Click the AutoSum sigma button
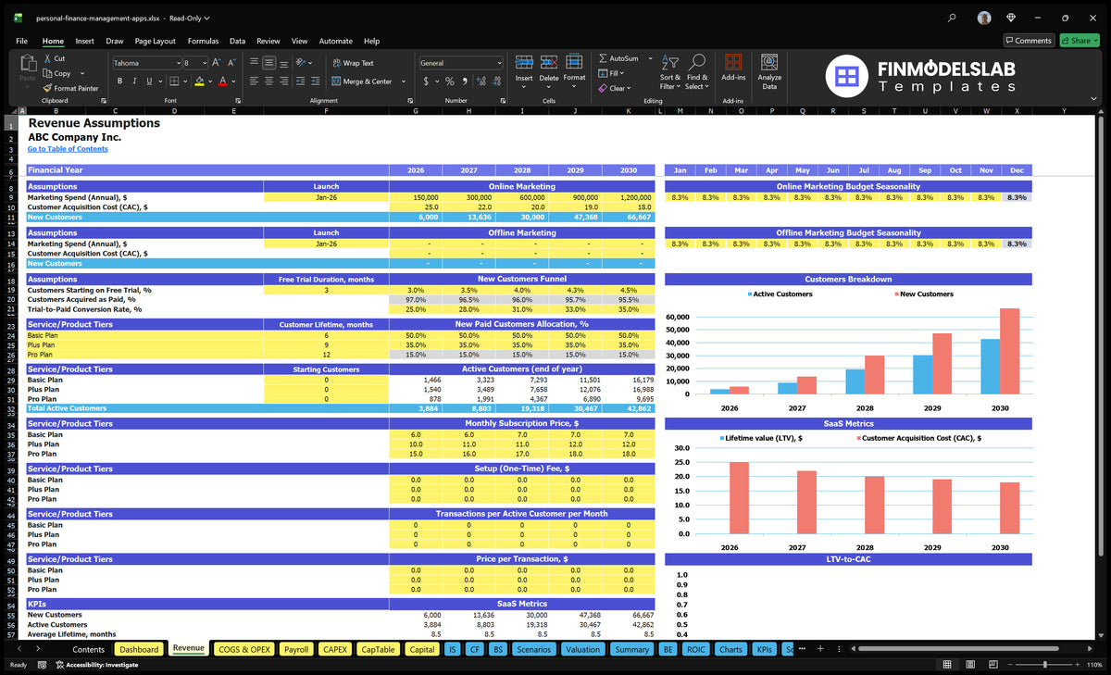Image resolution: width=1111 pixels, height=675 pixels. click(619, 58)
